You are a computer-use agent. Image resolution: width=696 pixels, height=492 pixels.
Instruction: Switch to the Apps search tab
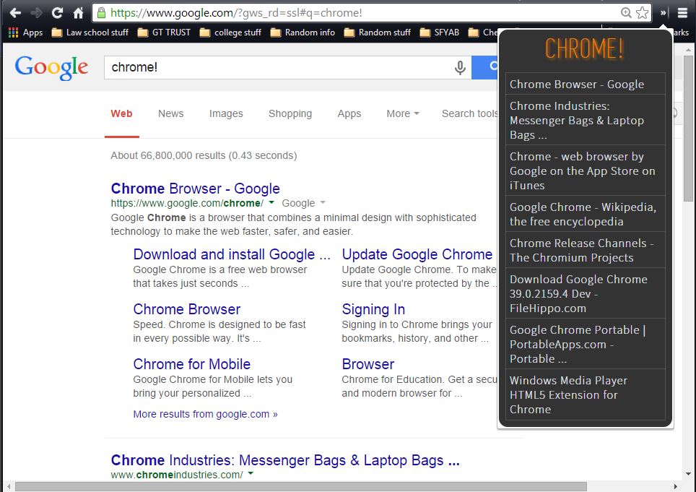pyautogui.click(x=349, y=113)
